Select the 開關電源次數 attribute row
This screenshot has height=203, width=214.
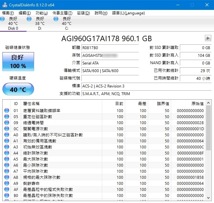click(x=104, y=129)
